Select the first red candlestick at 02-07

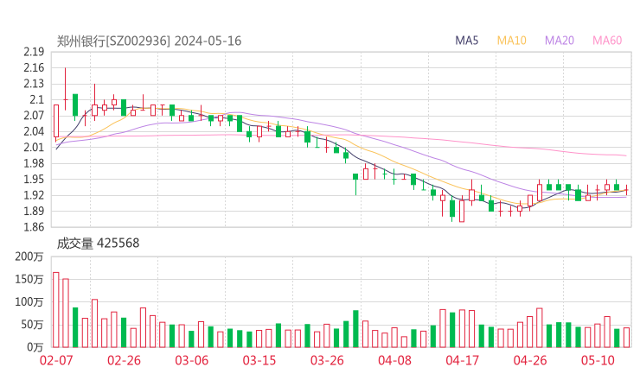pos(56,123)
